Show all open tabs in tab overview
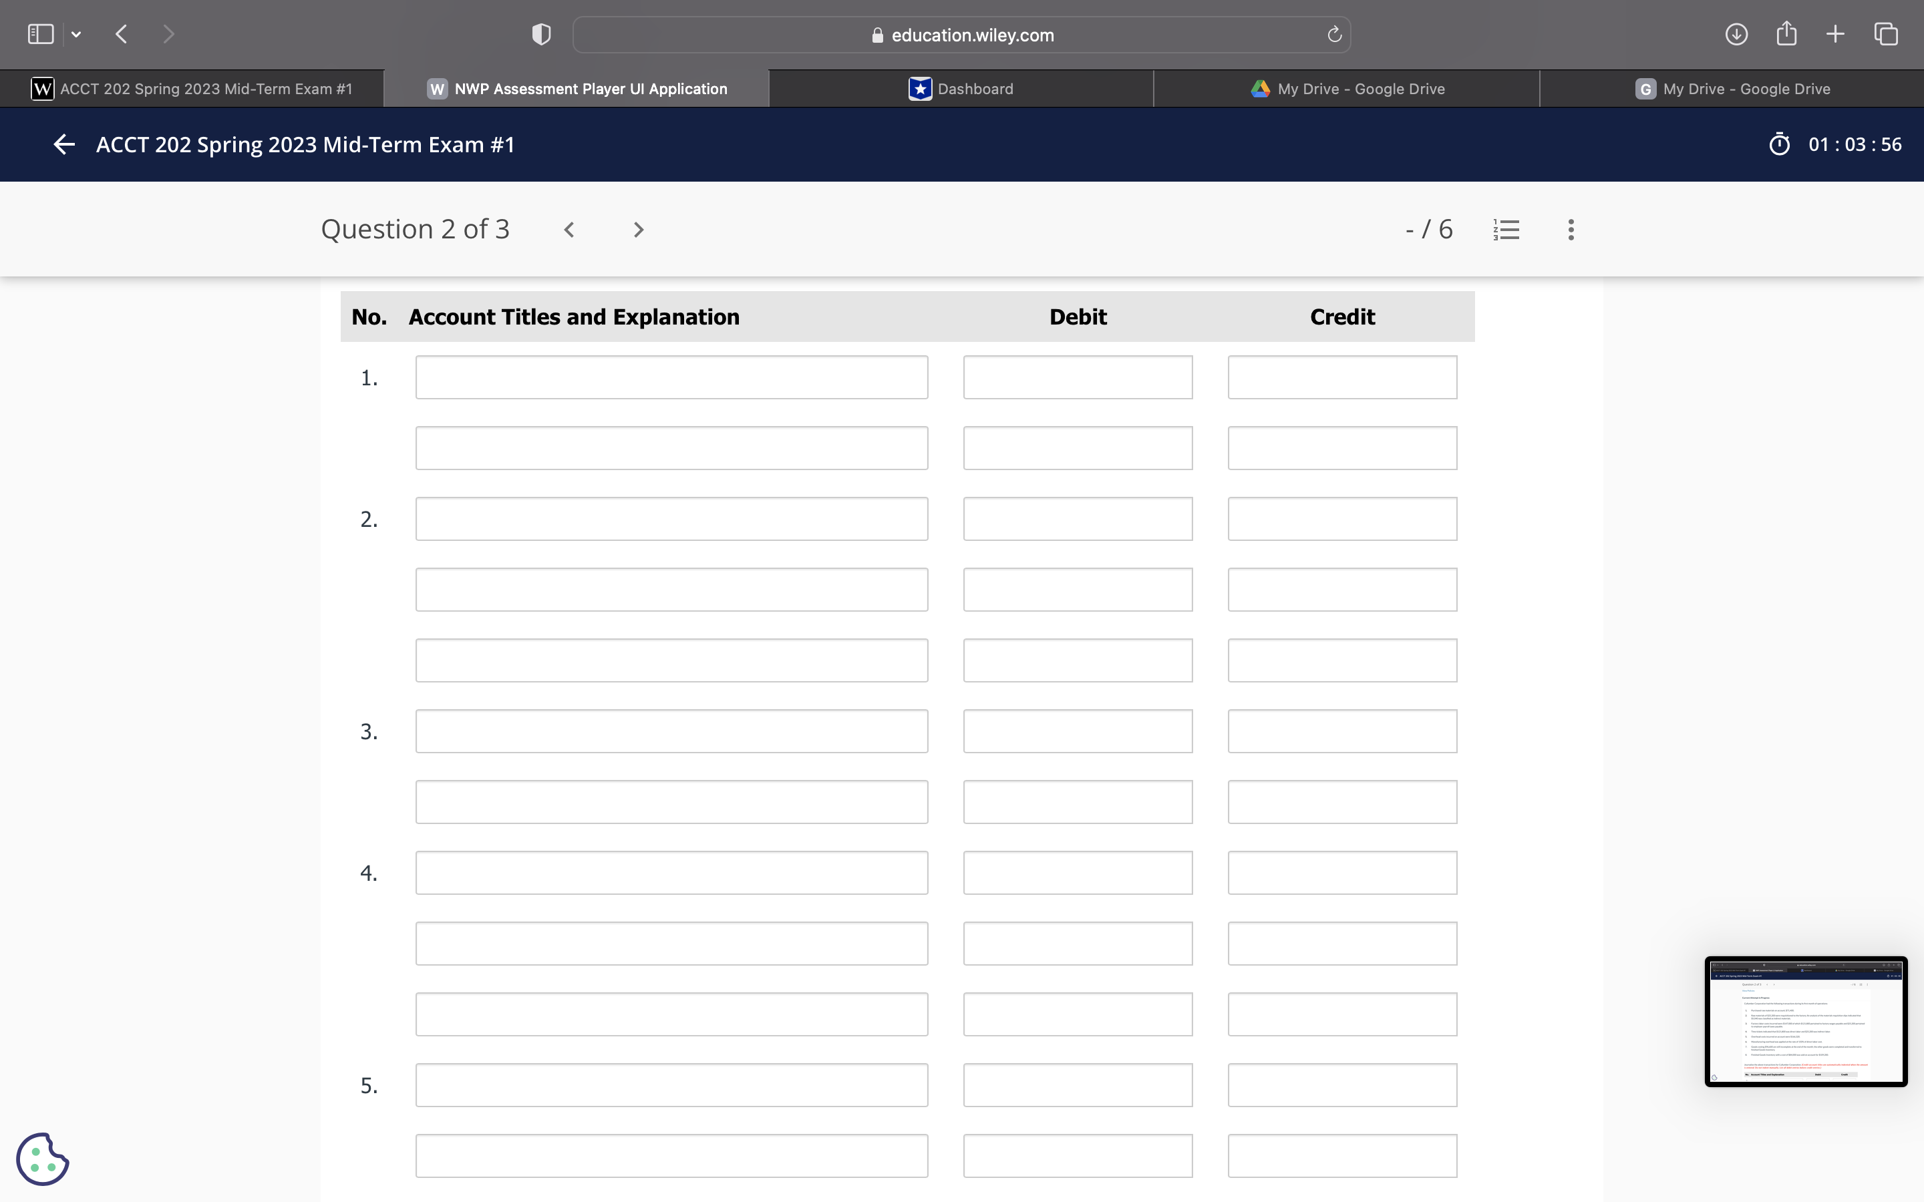The width and height of the screenshot is (1924, 1202). coord(1885,33)
